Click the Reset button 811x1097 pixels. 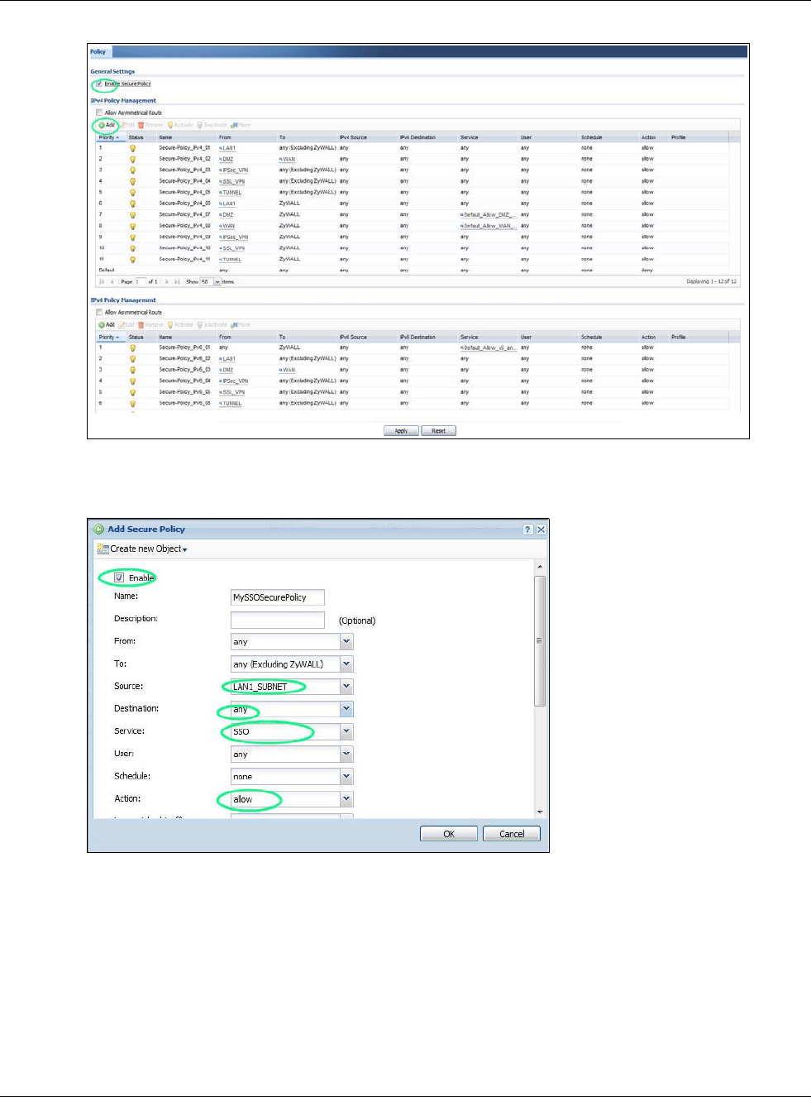[x=438, y=431]
